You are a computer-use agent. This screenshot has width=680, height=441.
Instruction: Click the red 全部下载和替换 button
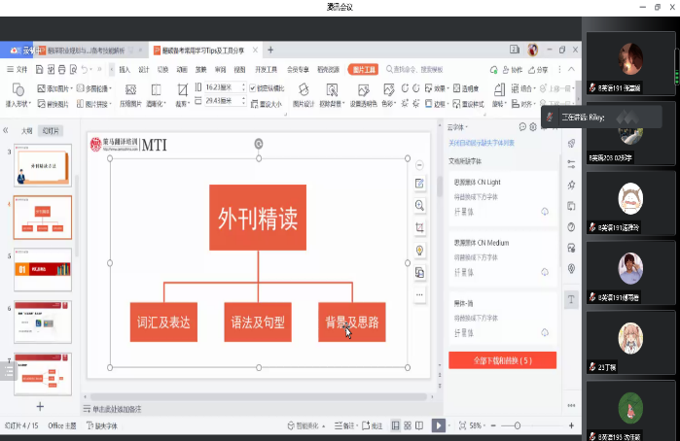tap(502, 360)
